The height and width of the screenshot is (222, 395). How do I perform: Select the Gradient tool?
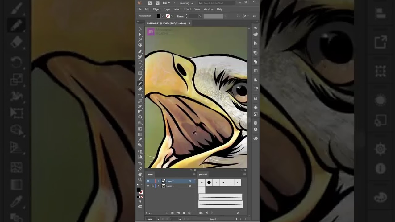click(140, 134)
